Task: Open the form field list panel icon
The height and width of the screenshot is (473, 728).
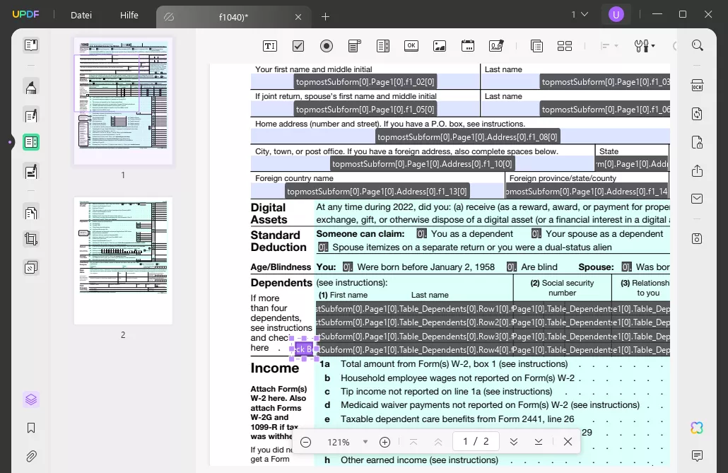Action: coord(536,46)
